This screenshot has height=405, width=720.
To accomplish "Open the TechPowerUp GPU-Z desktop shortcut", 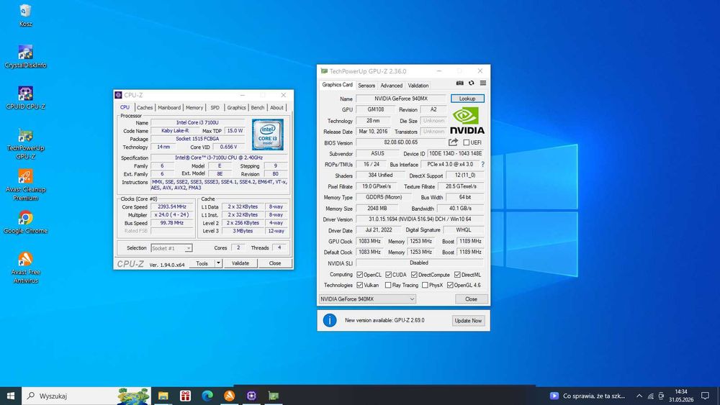I will [x=25, y=143].
